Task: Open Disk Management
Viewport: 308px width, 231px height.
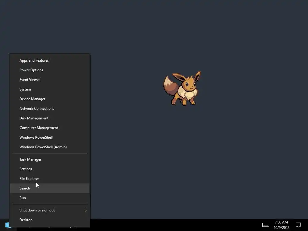Action: (50, 118)
